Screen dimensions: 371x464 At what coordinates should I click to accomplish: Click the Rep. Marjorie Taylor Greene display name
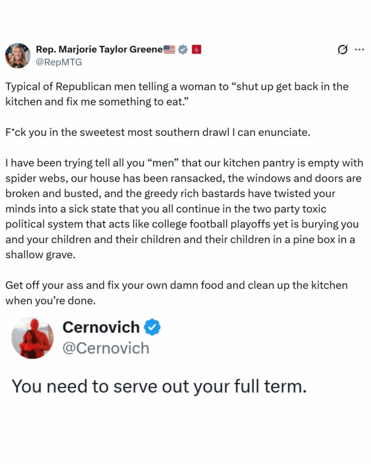99,49
